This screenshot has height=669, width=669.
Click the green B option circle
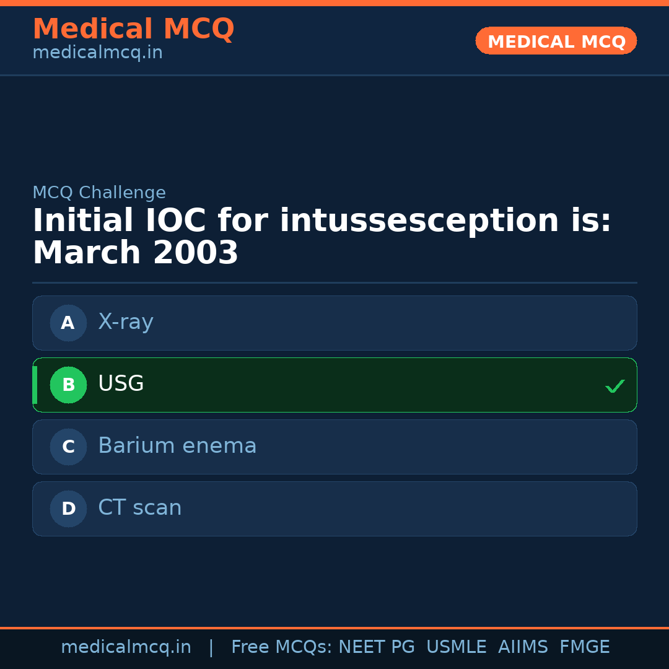(x=68, y=385)
